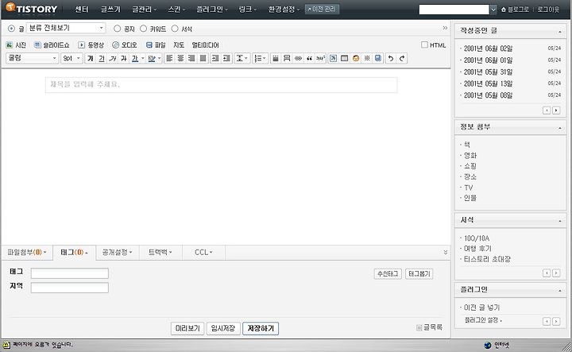
Task: Click the 추천태그 button
Action: coord(388,274)
